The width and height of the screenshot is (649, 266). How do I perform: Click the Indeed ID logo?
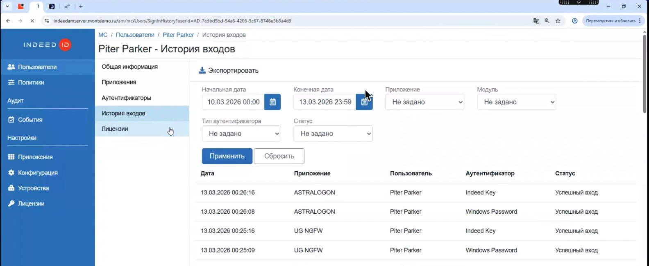point(47,45)
